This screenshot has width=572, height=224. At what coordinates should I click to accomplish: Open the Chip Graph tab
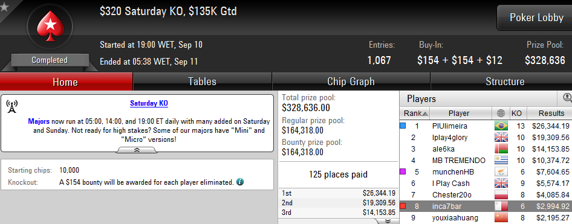[x=351, y=82]
